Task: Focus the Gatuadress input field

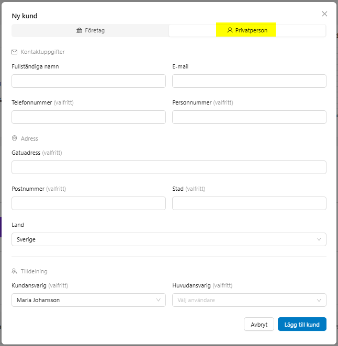Action: 169,167
